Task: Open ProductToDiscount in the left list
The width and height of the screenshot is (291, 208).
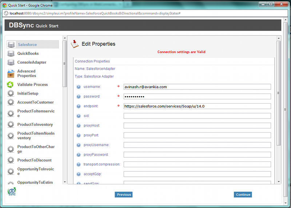Action: coord(34,160)
